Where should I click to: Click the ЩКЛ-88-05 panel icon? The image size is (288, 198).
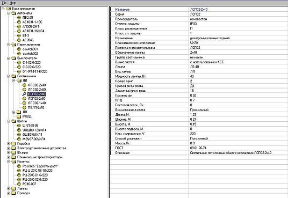(x=19, y=126)
